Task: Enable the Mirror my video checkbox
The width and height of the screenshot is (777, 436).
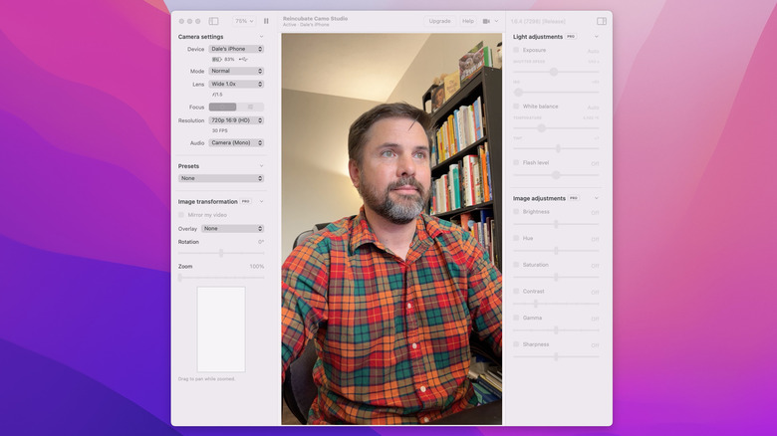Action: (181, 215)
